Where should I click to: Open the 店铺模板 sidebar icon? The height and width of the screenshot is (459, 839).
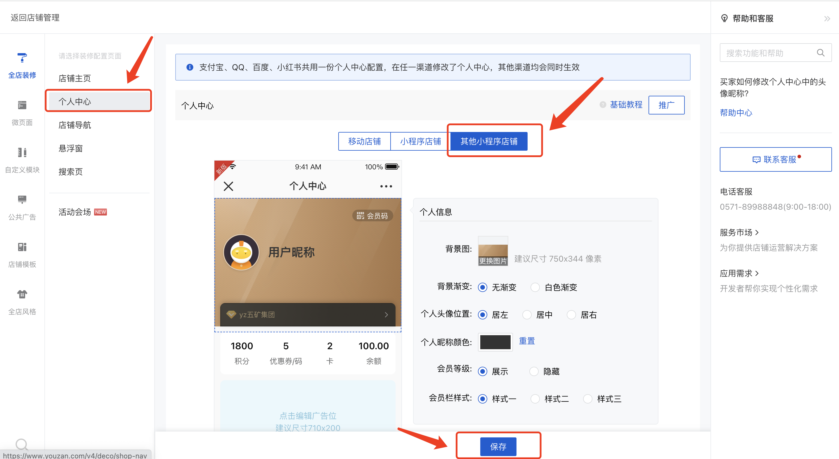[x=22, y=247]
